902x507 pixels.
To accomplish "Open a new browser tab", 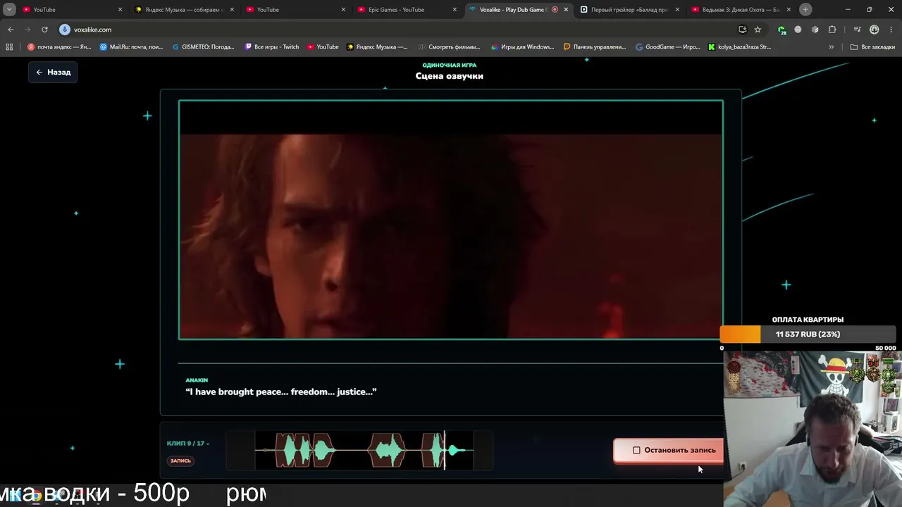I will [x=805, y=9].
